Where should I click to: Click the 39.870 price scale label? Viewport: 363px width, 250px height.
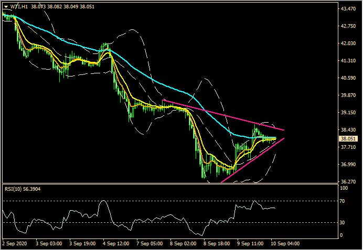coord(348,95)
